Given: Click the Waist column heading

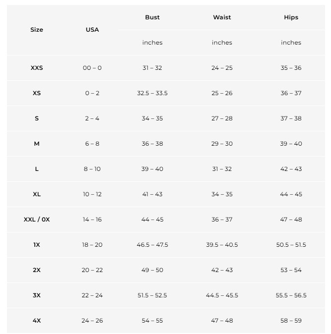Looking at the screenshot, I should (222, 17).
